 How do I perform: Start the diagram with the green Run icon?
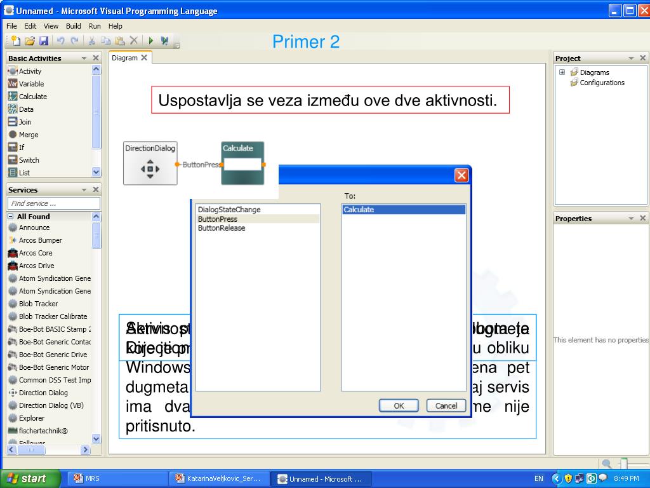(x=151, y=40)
